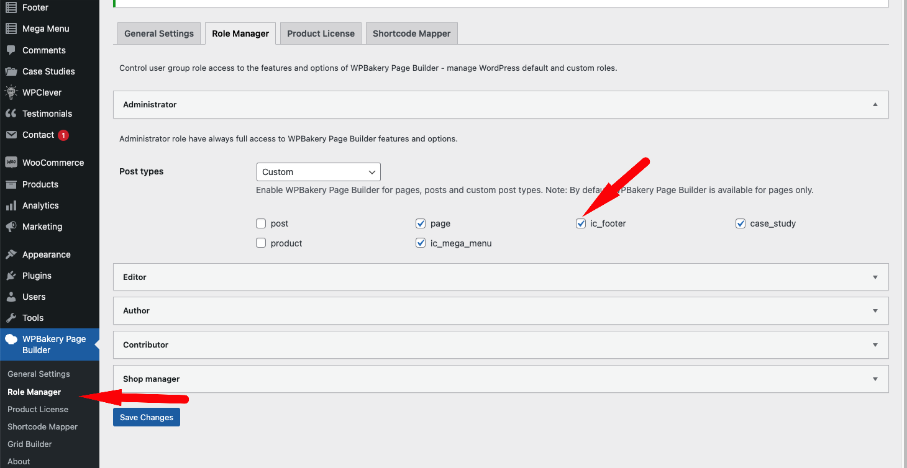907x468 pixels.
Task: Uncheck the case_study checkbox
Action: coord(741,223)
